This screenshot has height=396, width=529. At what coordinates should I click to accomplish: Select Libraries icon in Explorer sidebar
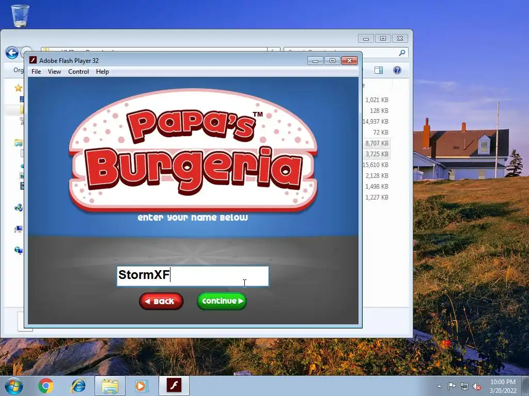(x=19, y=143)
